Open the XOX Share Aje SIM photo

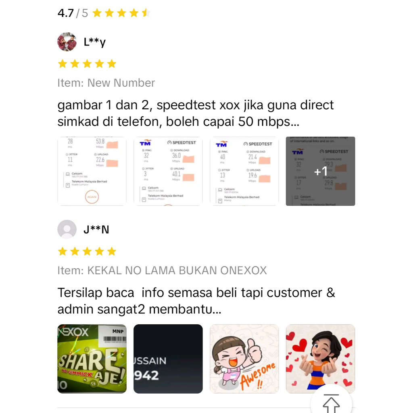92,359
